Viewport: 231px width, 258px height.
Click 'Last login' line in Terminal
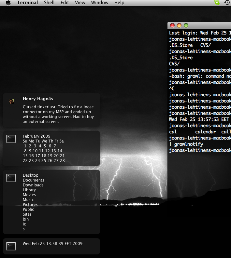pyautogui.click(x=200, y=33)
